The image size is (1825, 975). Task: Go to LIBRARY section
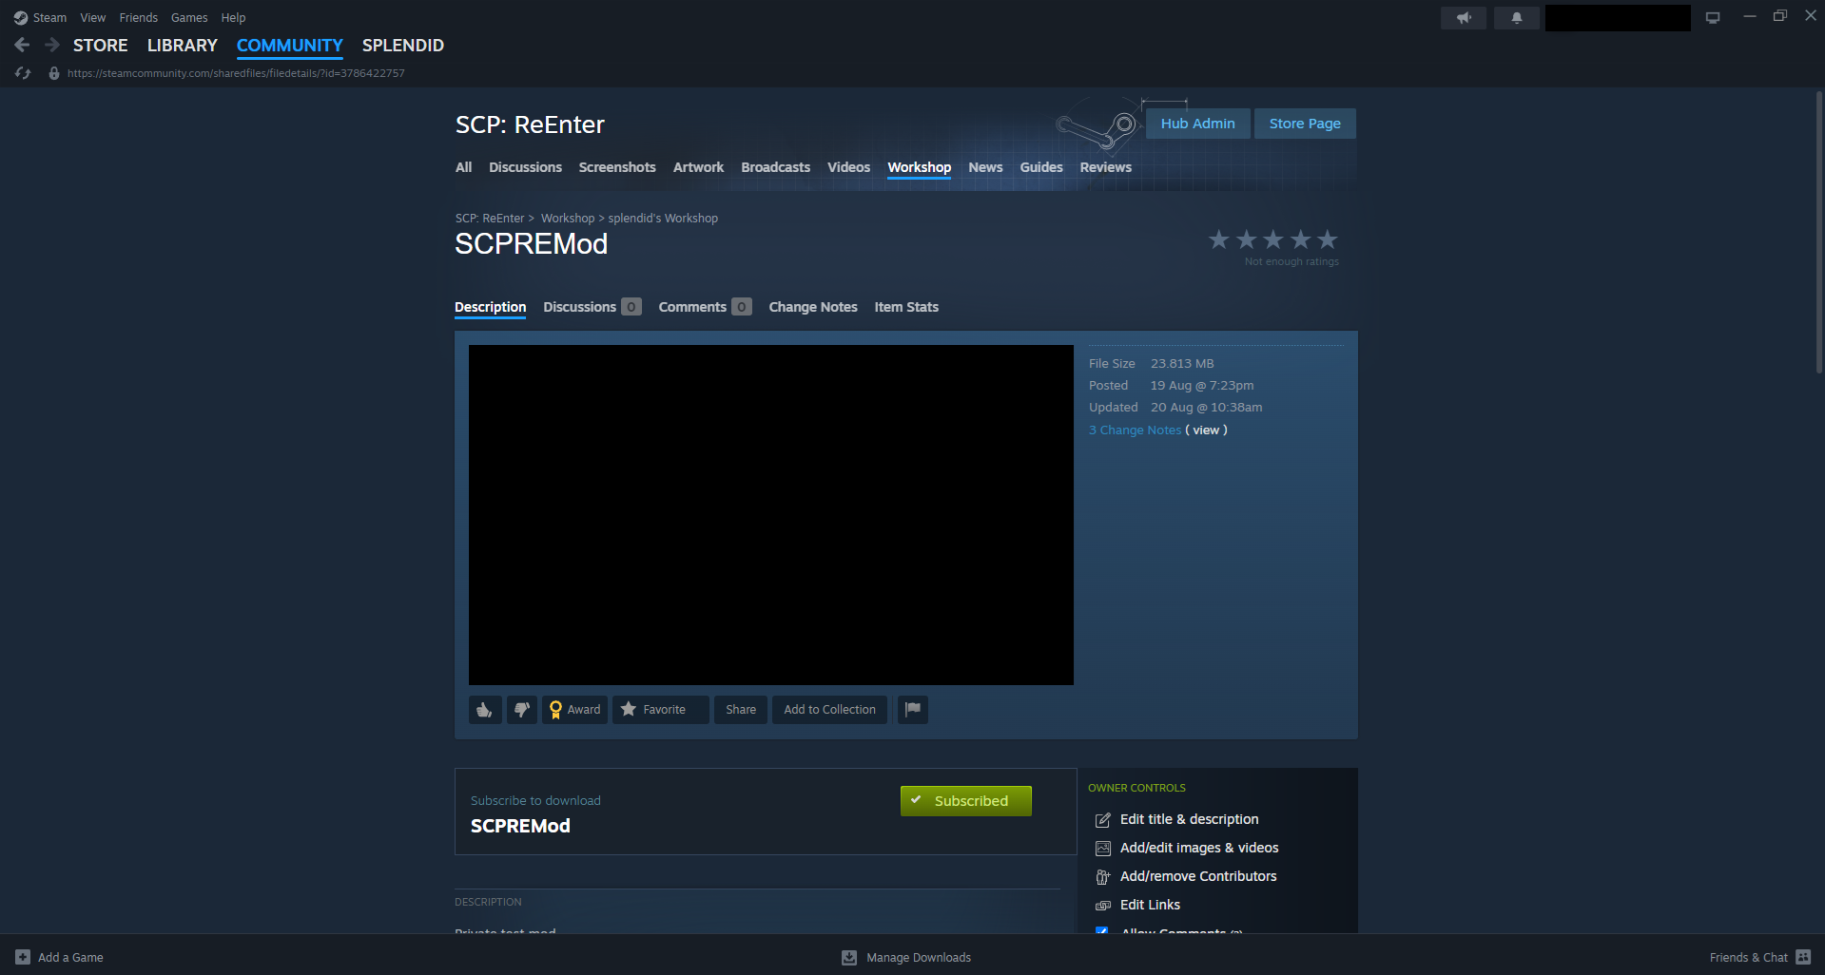[183, 45]
